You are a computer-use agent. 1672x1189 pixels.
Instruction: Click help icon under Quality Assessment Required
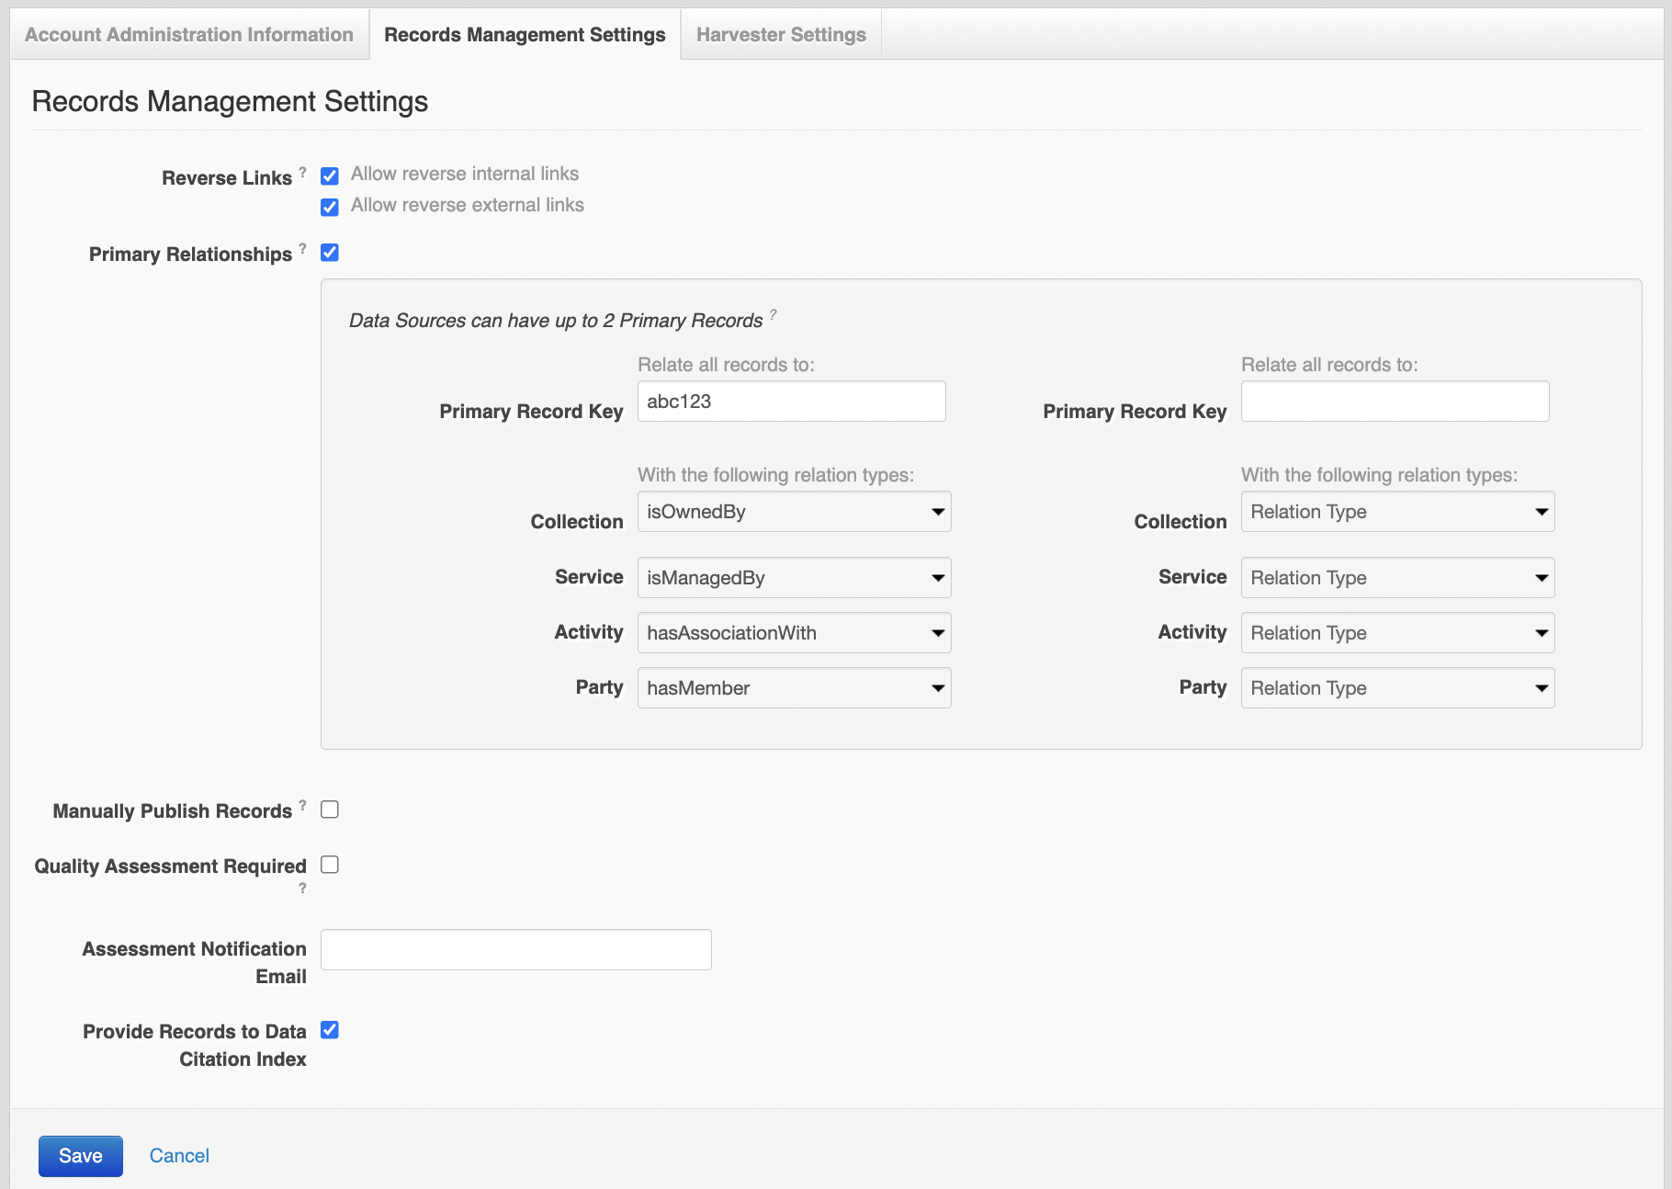pos(302,888)
